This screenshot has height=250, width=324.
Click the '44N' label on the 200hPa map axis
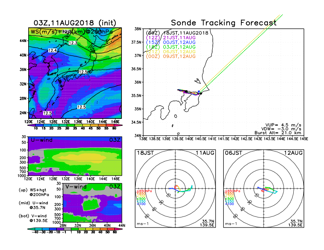(23, 41)
